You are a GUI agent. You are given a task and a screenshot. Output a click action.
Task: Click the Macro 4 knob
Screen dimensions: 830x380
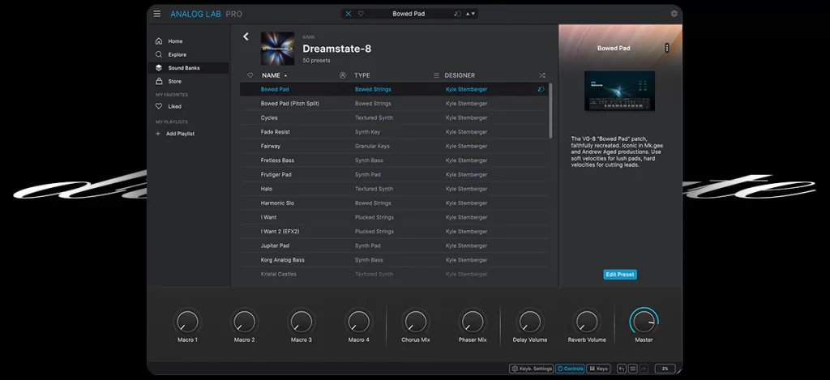tap(358, 321)
